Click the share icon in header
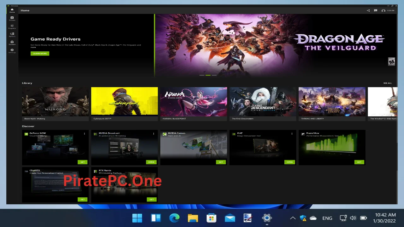This screenshot has width=404, height=227. tap(368, 10)
